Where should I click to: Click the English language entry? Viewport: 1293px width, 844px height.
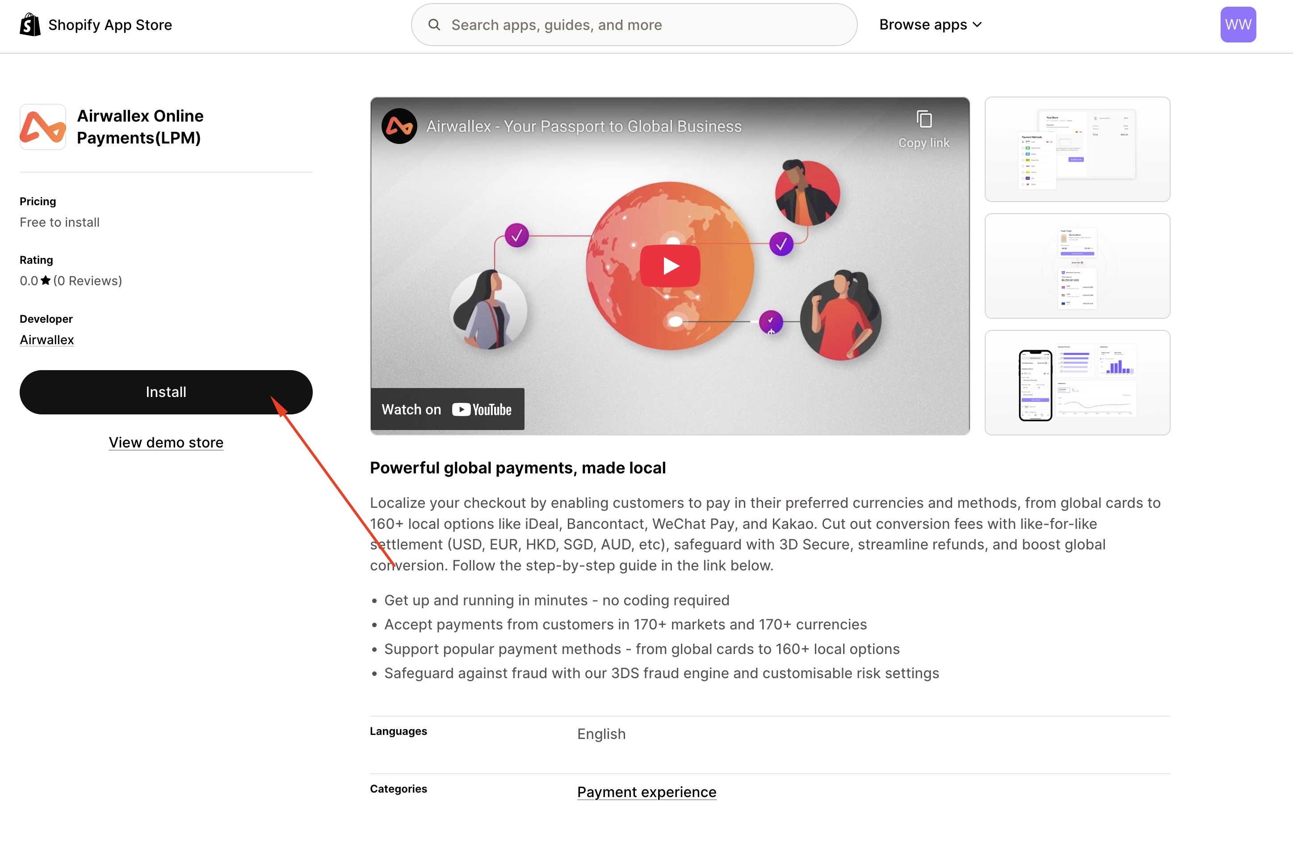pos(601,734)
